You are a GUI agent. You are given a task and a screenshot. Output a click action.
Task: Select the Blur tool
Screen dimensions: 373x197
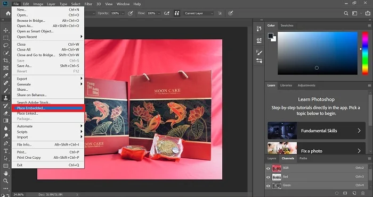tap(6, 129)
